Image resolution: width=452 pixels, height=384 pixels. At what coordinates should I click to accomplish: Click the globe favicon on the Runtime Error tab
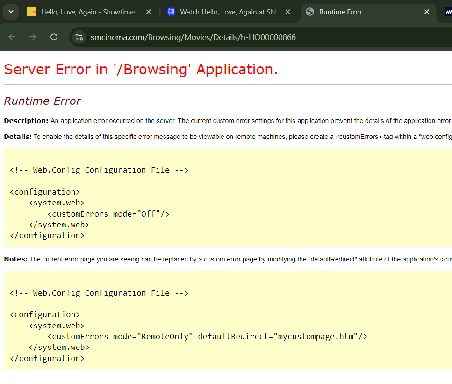310,12
